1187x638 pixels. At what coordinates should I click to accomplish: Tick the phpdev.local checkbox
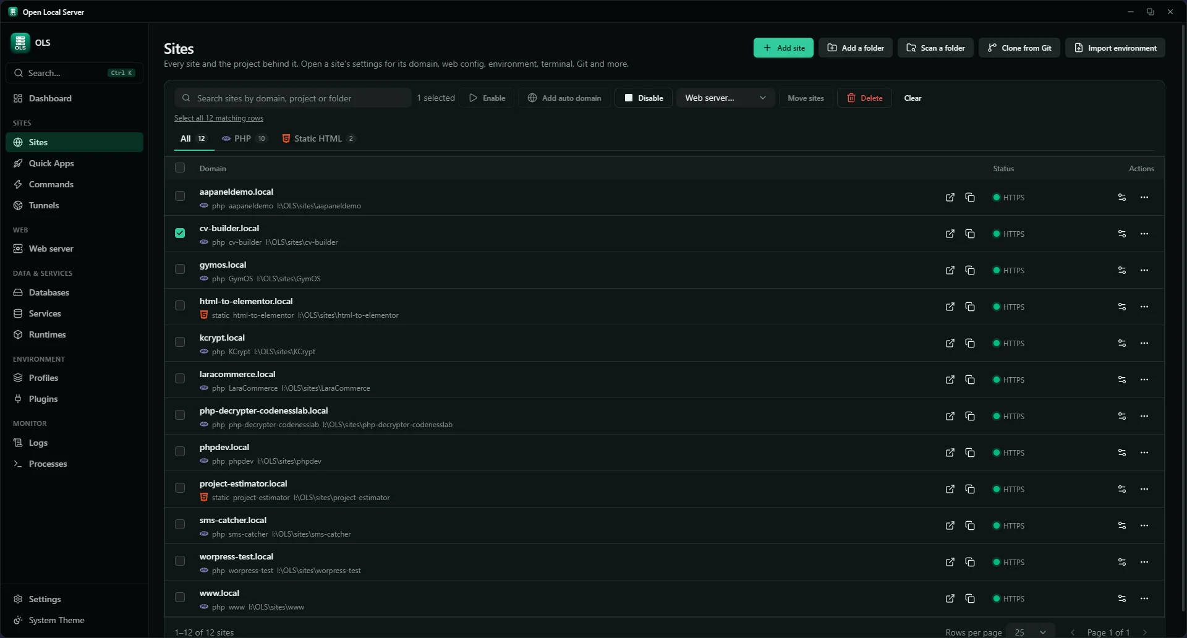[x=180, y=451]
